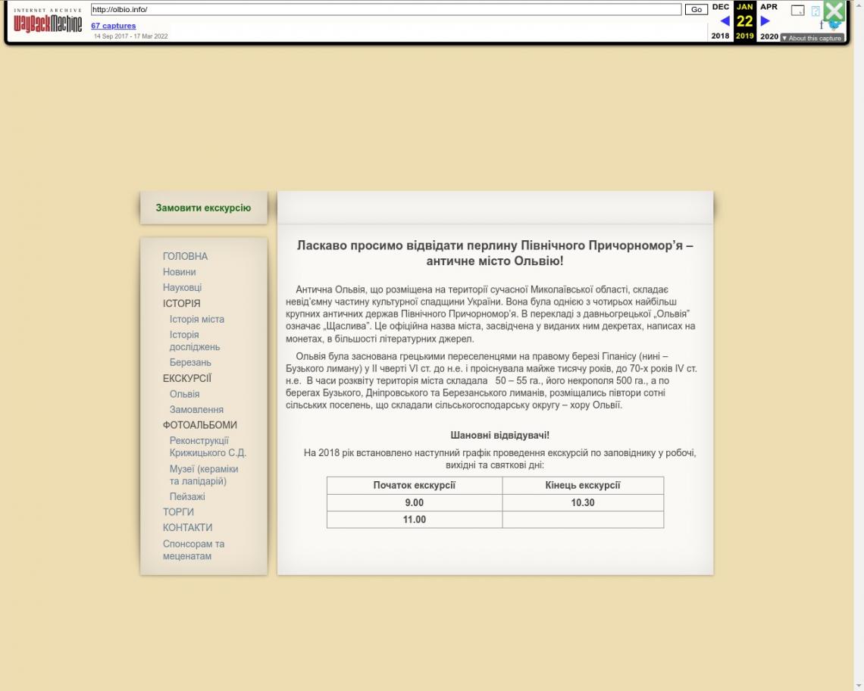Open Музеї (кераміки та лапідарій) album
Image resolution: width=864 pixels, height=691 pixels.
tap(204, 475)
